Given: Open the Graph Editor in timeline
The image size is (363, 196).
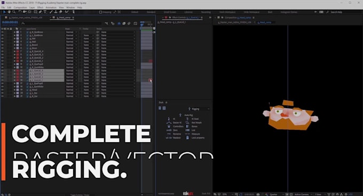Looking at the screenshot, I should pos(136,23).
